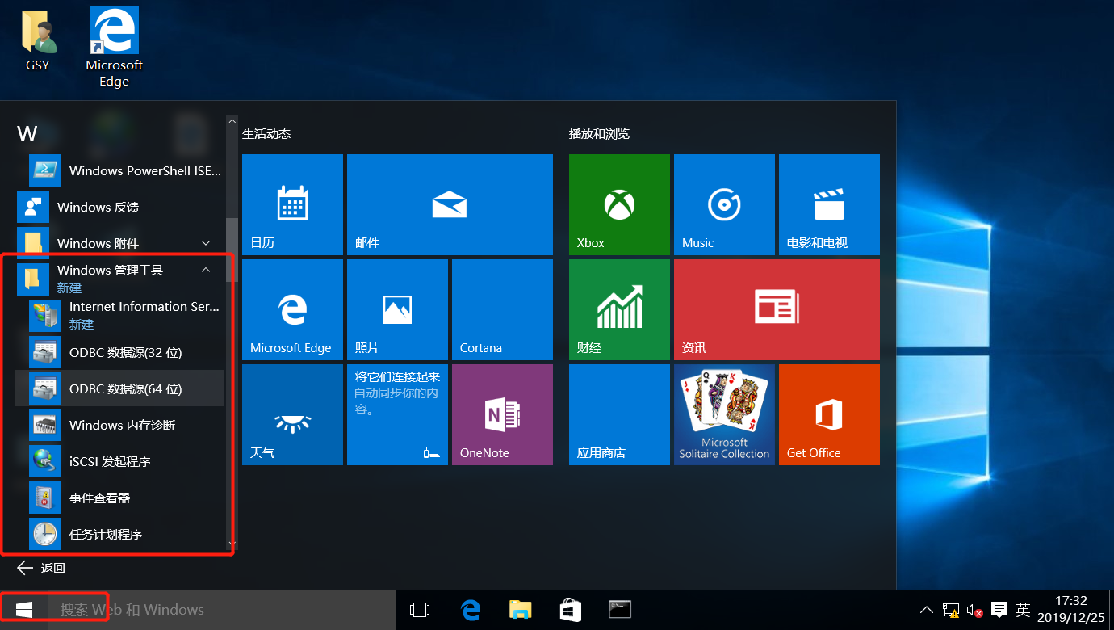
Task: Open the Calendar (日历) tile
Action: [292, 204]
